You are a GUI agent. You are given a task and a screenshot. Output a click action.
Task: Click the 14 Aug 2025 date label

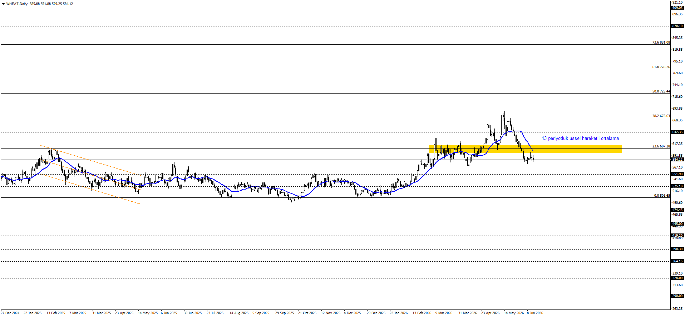click(x=239, y=313)
